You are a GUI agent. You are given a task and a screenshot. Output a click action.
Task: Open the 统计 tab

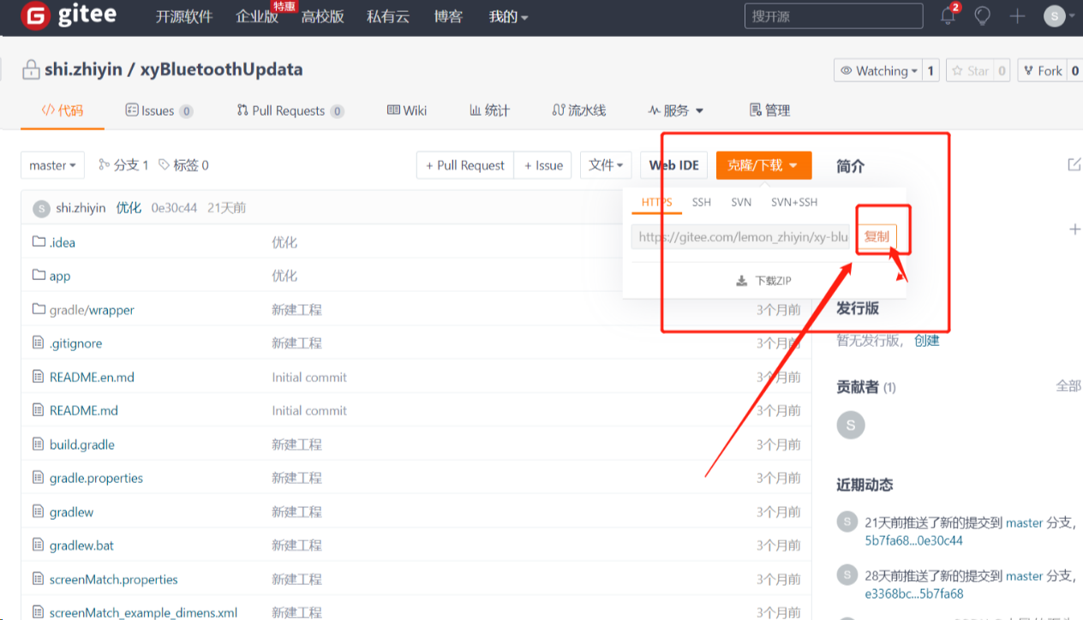(x=489, y=110)
